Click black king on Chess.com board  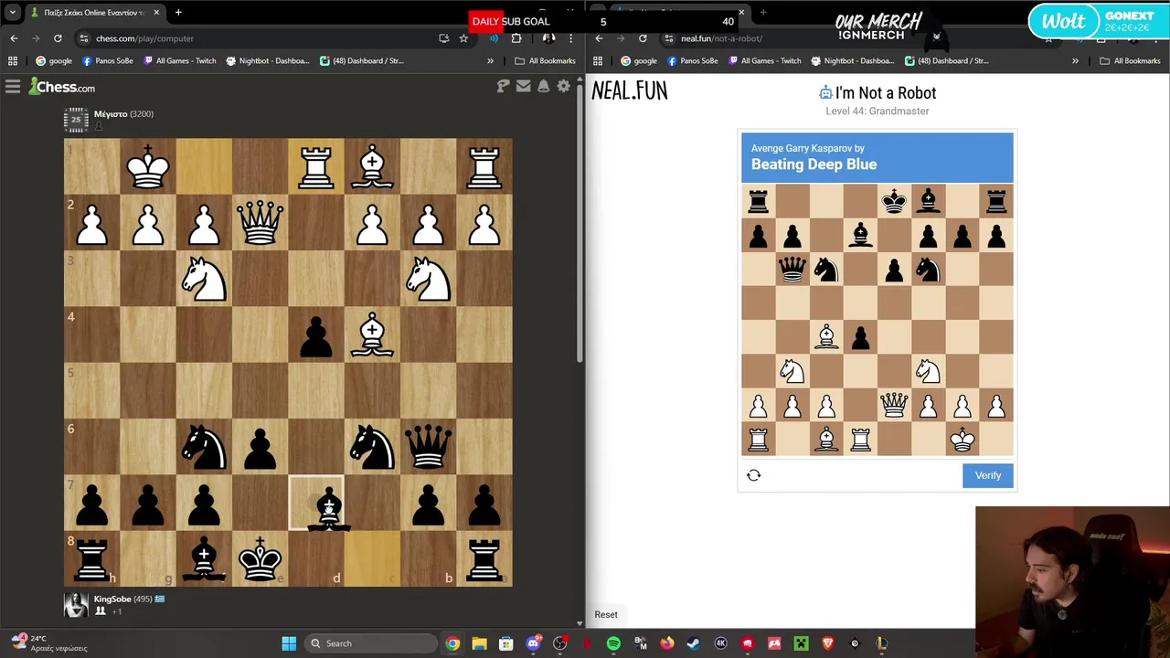[x=261, y=558]
